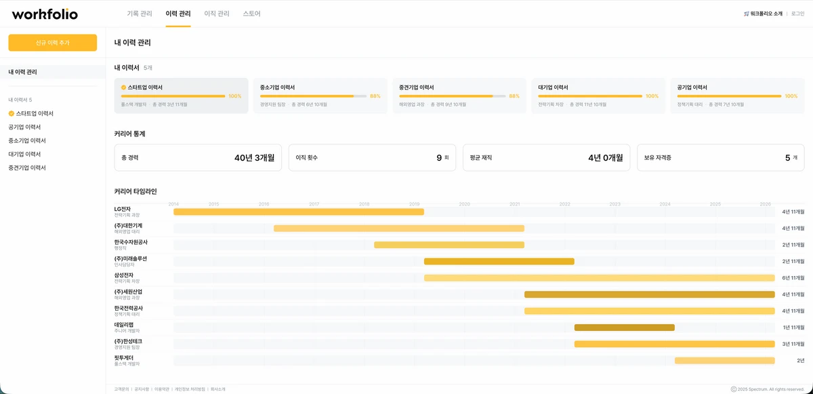Click the 한국전력공사 company name

[x=129, y=308]
